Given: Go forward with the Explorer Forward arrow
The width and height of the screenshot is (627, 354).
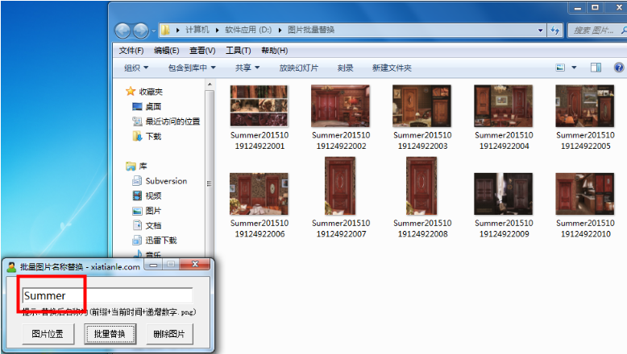Looking at the screenshot, I should (140, 31).
